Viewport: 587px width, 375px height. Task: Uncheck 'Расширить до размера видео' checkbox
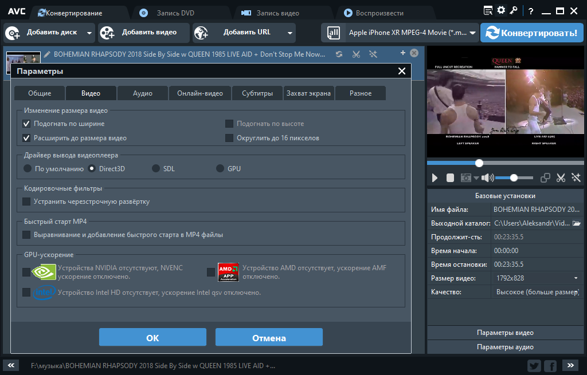26,138
